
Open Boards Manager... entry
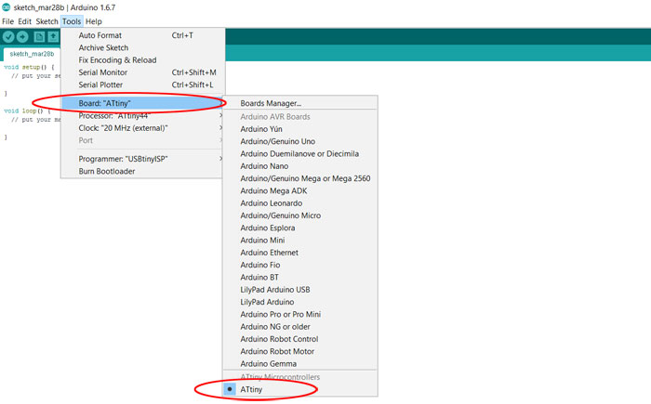(x=300, y=103)
